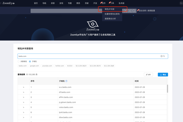183x122 pixels.
Task: Click the twitter.com example tag
Action: pyautogui.click(x=59, y=66)
